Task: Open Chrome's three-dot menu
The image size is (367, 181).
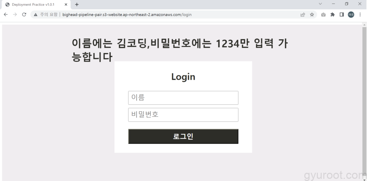Action: pyautogui.click(x=360, y=15)
